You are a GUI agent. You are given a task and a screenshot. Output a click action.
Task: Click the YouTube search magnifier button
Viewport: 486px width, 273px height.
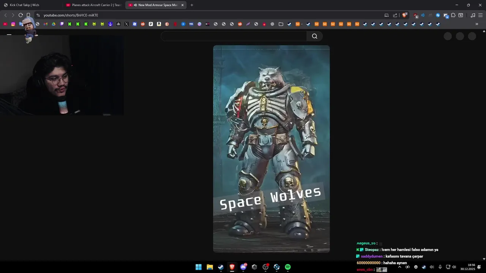pyautogui.click(x=314, y=36)
